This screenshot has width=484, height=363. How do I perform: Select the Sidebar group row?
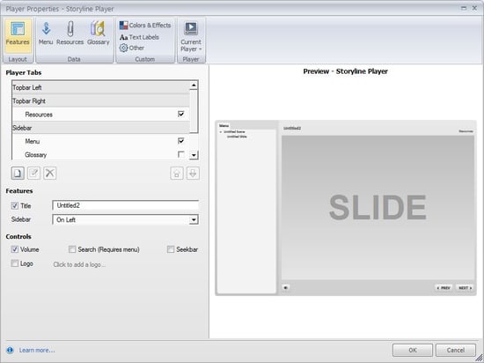point(100,128)
